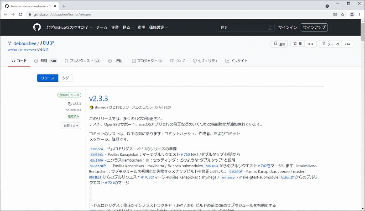Open the shymega author link

pyautogui.click(x=101, y=107)
